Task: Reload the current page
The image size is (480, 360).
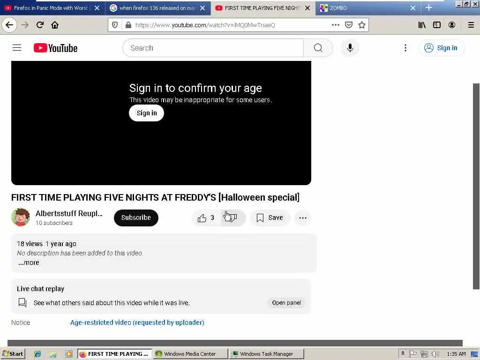Action: [x=40, y=25]
